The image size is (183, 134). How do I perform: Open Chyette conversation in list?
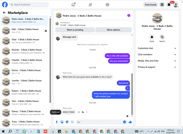click(25, 62)
